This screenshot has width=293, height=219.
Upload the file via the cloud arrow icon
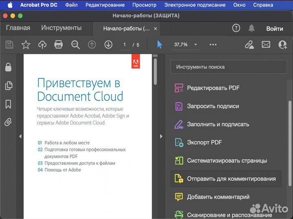coord(42,45)
